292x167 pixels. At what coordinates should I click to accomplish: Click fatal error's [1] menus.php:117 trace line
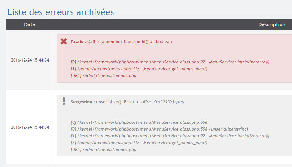pos(139,69)
